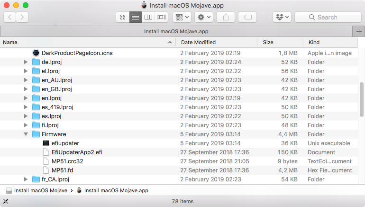Image resolution: width=365 pixels, height=207 pixels.
Task: Click the Share toolbar button
Action: (x=226, y=17)
